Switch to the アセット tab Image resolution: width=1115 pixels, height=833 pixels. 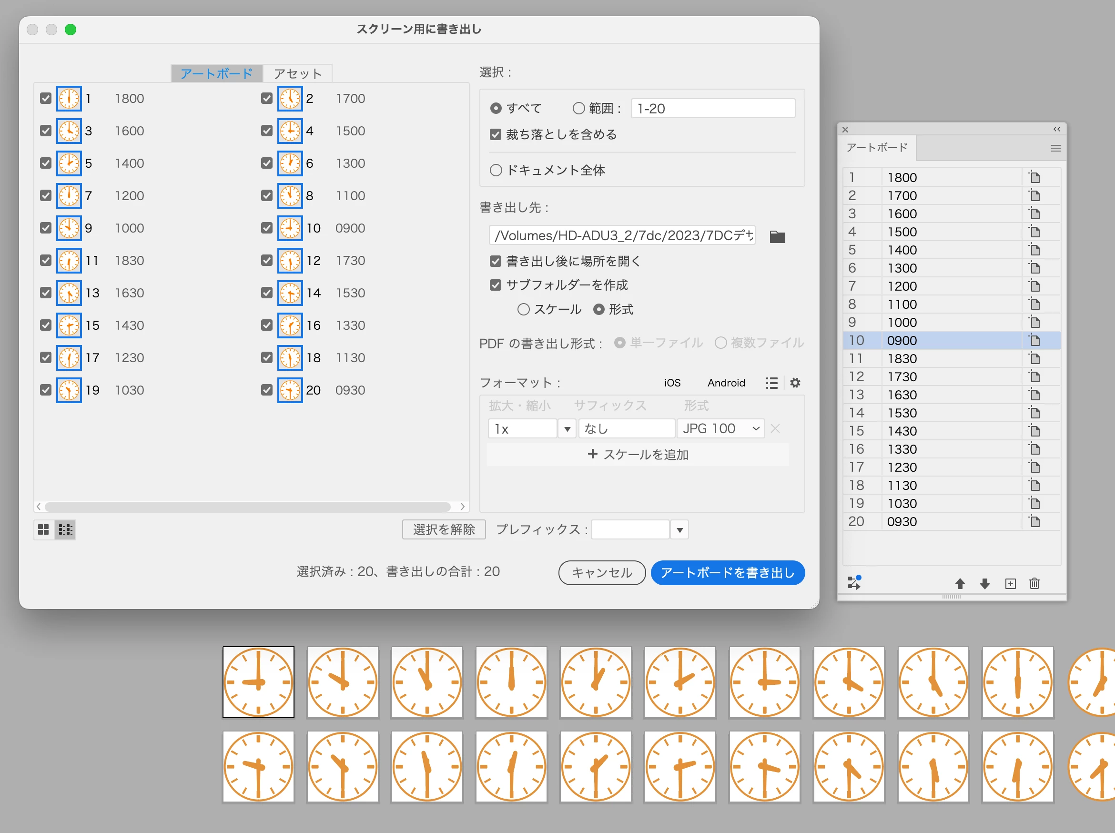297,73
